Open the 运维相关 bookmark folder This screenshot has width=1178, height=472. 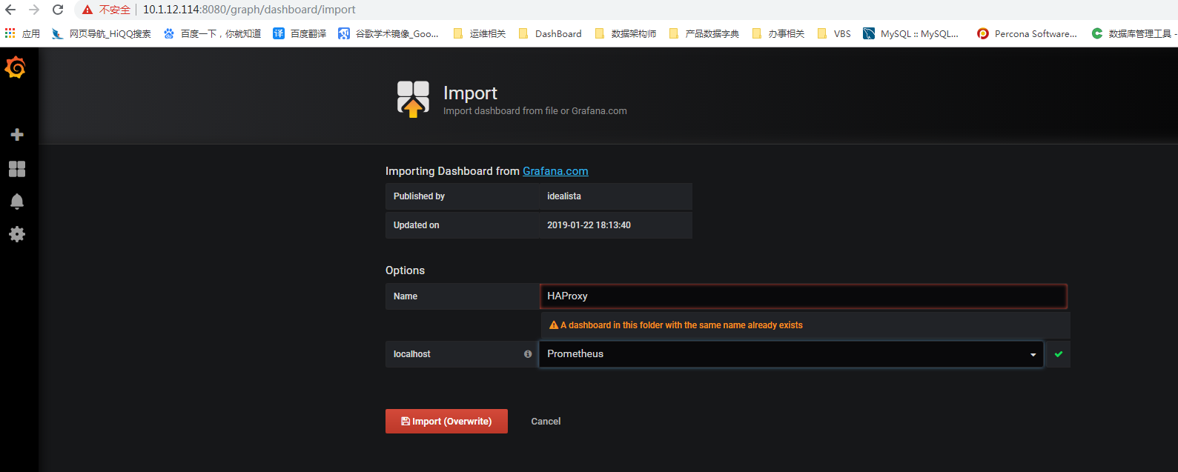click(x=480, y=33)
